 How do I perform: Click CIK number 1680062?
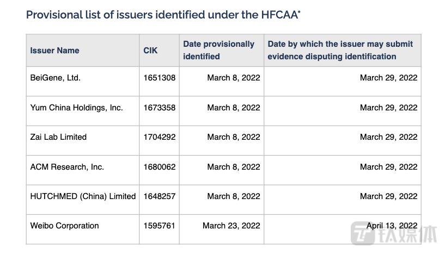[159, 166]
